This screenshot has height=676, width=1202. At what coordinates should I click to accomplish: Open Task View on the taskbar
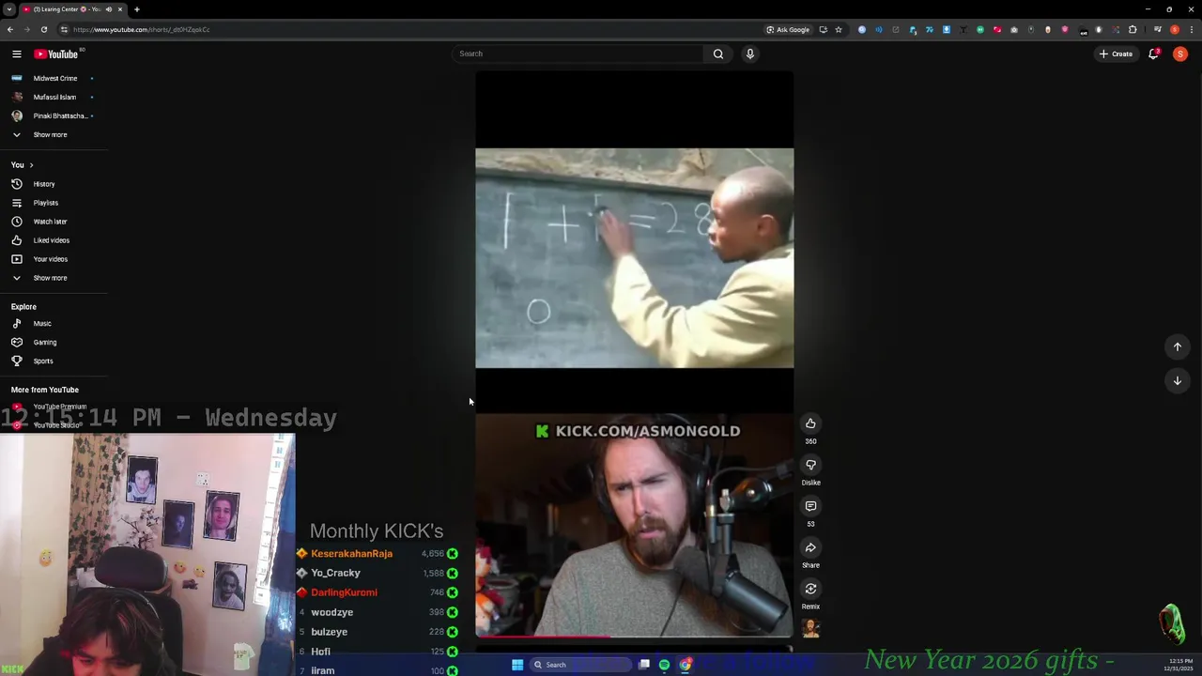[x=644, y=665]
